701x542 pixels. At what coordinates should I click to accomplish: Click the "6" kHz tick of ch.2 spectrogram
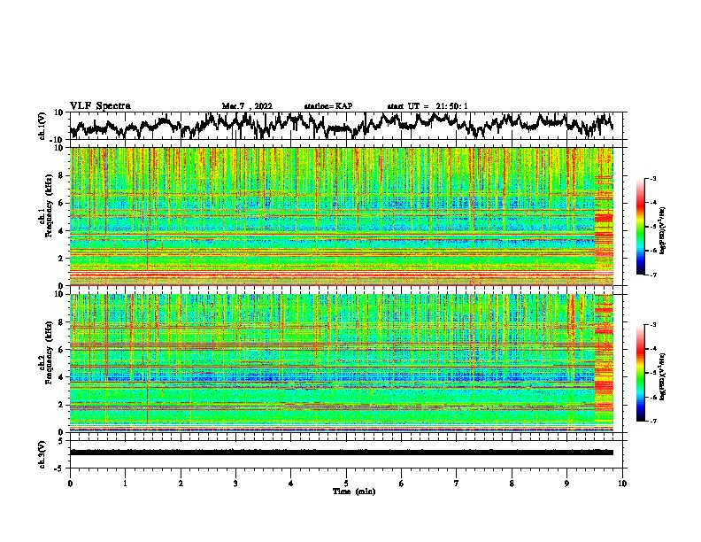tap(61, 350)
